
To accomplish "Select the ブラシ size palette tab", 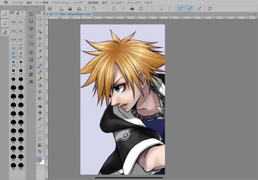I will pos(20,13).
